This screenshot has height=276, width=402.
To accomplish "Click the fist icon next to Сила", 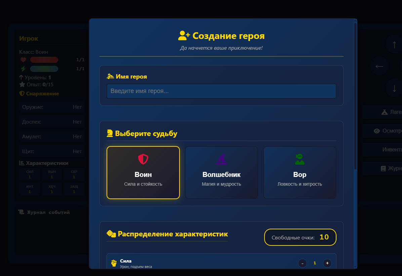I will (x=114, y=263).
